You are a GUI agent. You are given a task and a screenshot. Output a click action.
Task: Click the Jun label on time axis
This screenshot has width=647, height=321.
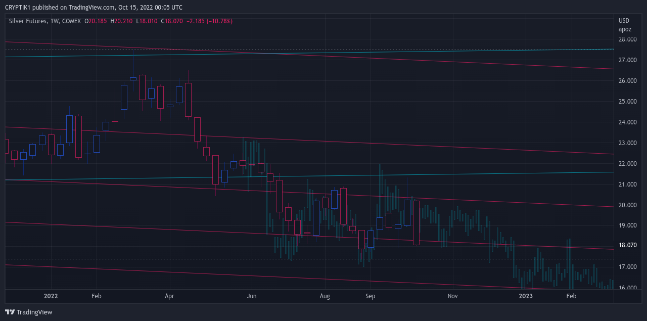pos(252,296)
